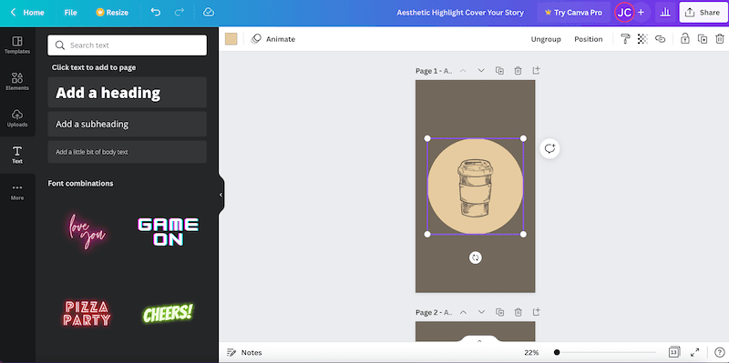Undo the last action
The width and height of the screenshot is (729, 363).
tap(156, 13)
